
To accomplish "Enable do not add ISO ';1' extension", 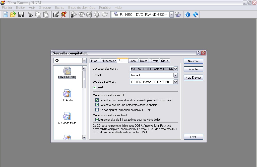I will (97, 110).
